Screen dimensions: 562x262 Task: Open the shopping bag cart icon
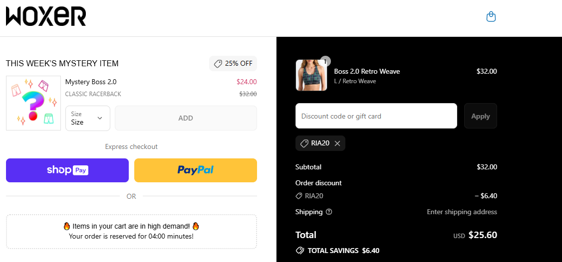point(491,17)
